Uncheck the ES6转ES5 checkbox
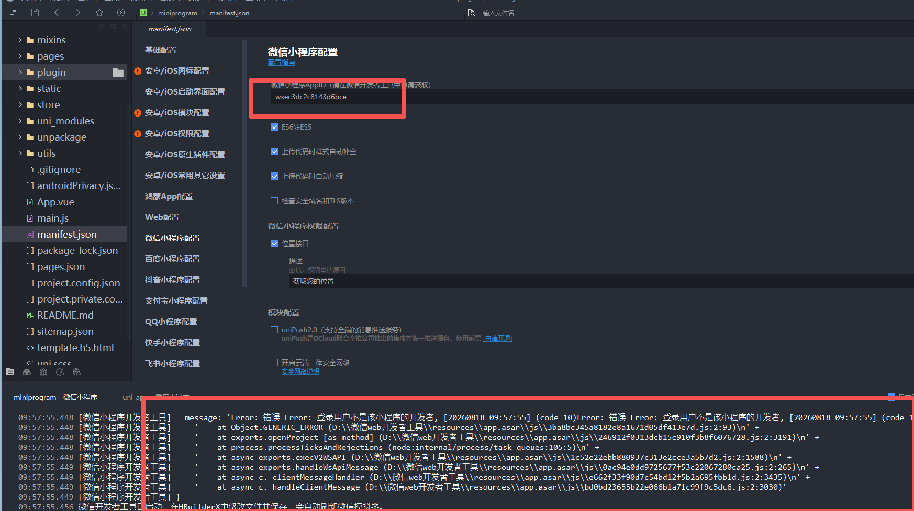Screen dimensions: 914x511 coord(274,127)
